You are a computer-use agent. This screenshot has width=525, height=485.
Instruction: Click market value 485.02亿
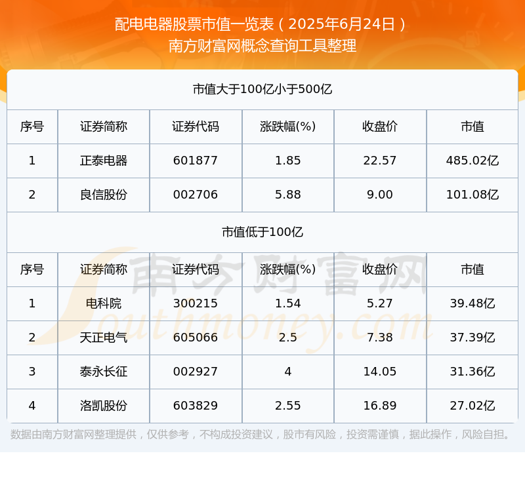pos(472,161)
